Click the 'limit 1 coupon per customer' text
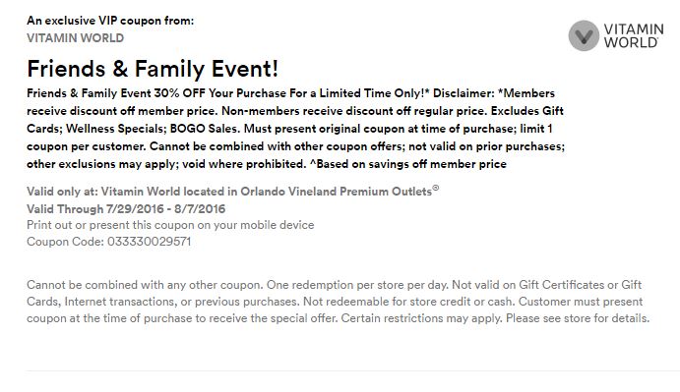Image resolution: width=680 pixels, height=392 pixels. point(296,138)
